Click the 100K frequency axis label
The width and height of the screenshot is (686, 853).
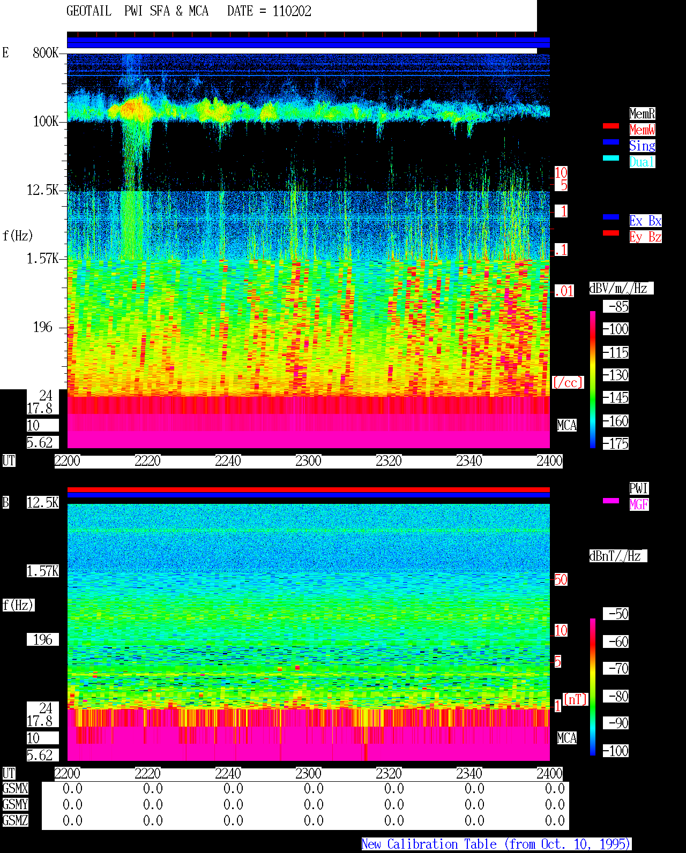[x=46, y=122]
